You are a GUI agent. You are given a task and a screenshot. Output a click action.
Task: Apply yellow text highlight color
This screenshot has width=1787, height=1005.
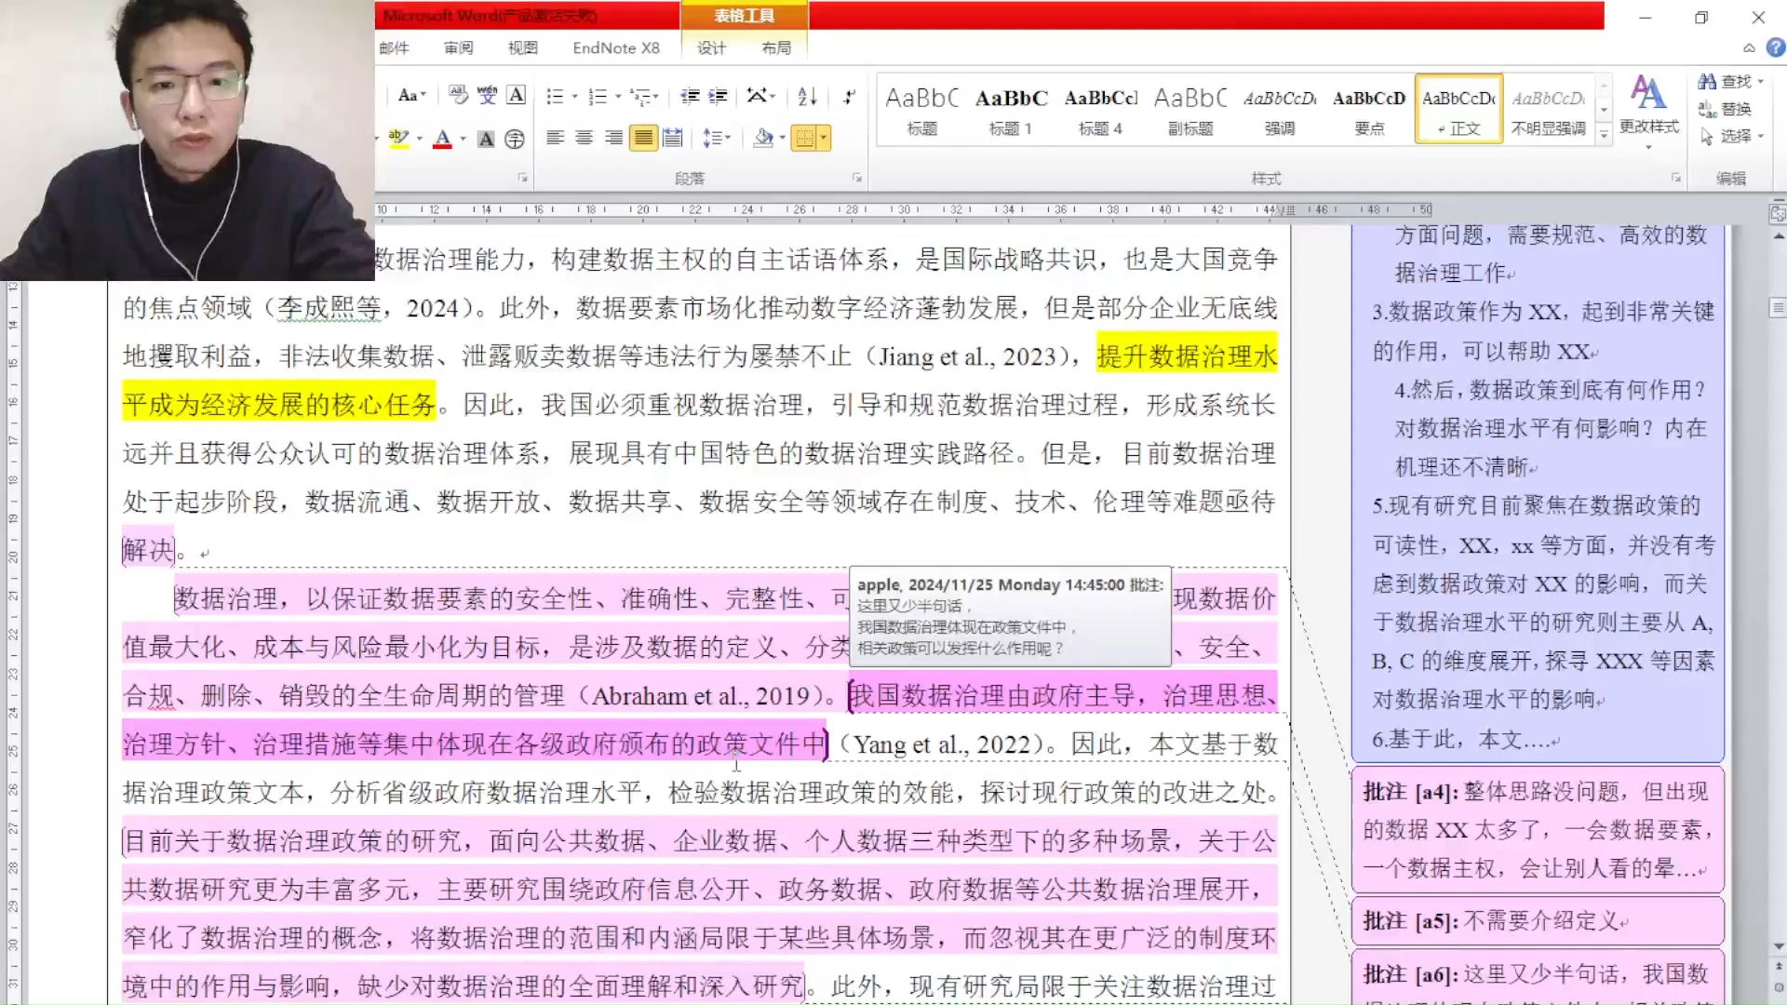coord(399,140)
